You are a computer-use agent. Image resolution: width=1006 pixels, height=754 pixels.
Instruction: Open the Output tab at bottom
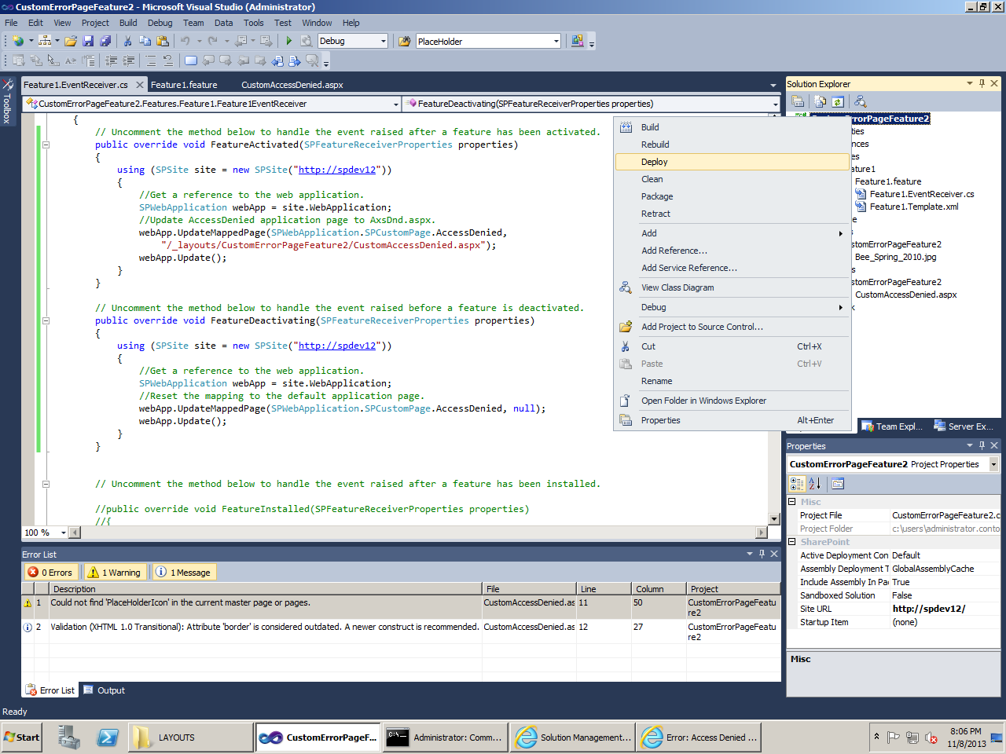point(110,690)
